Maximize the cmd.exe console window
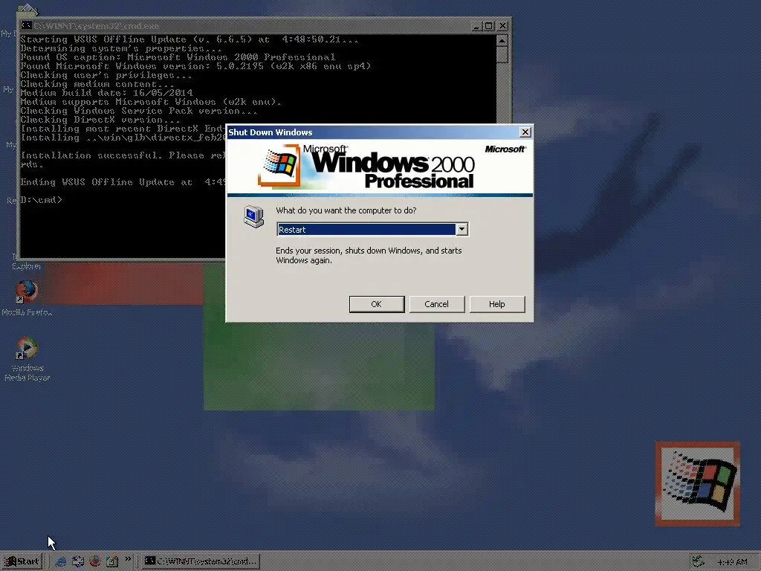 click(489, 26)
